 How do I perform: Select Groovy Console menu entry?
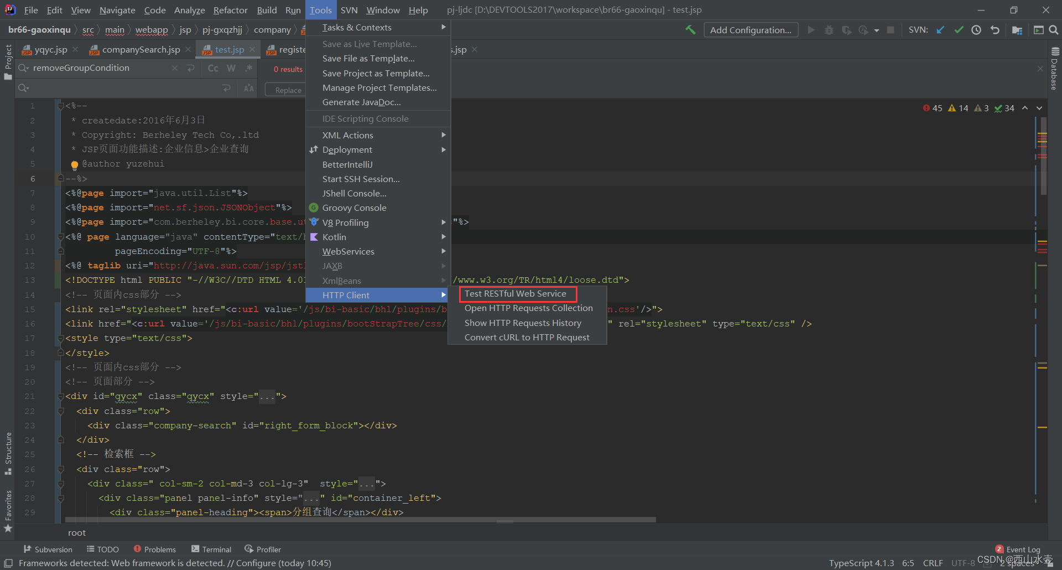(x=378, y=208)
